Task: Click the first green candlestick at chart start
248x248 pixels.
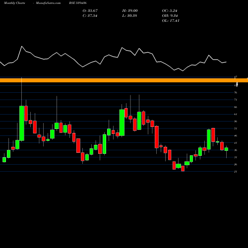Action: pyautogui.click(x=4, y=160)
